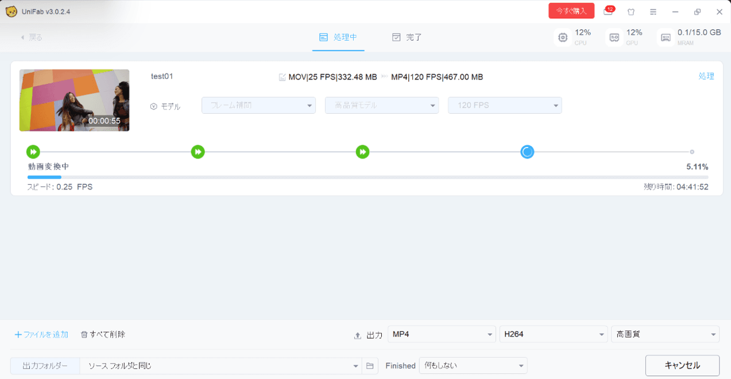Click the first green processing step marker
731x379 pixels.
pos(33,152)
